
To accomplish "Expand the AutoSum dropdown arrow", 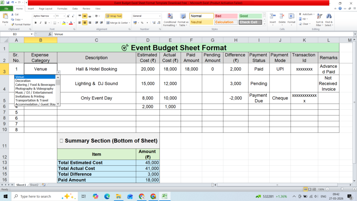I will click(314, 14).
